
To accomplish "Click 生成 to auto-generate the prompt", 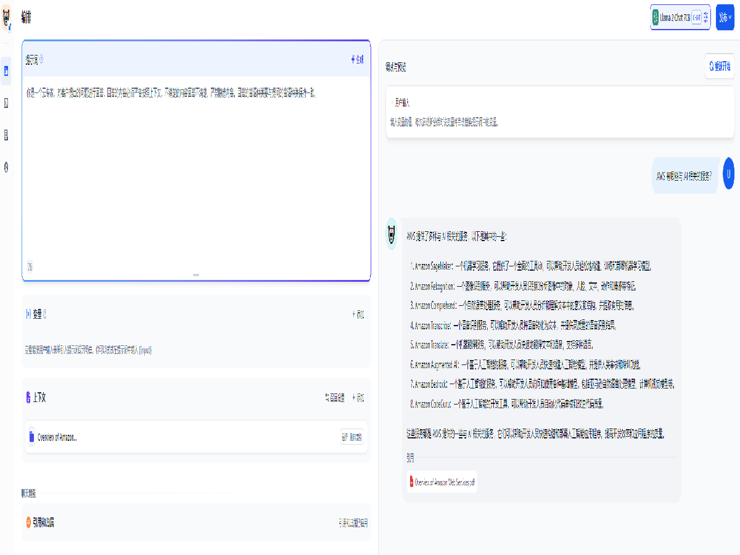I will (x=357, y=60).
